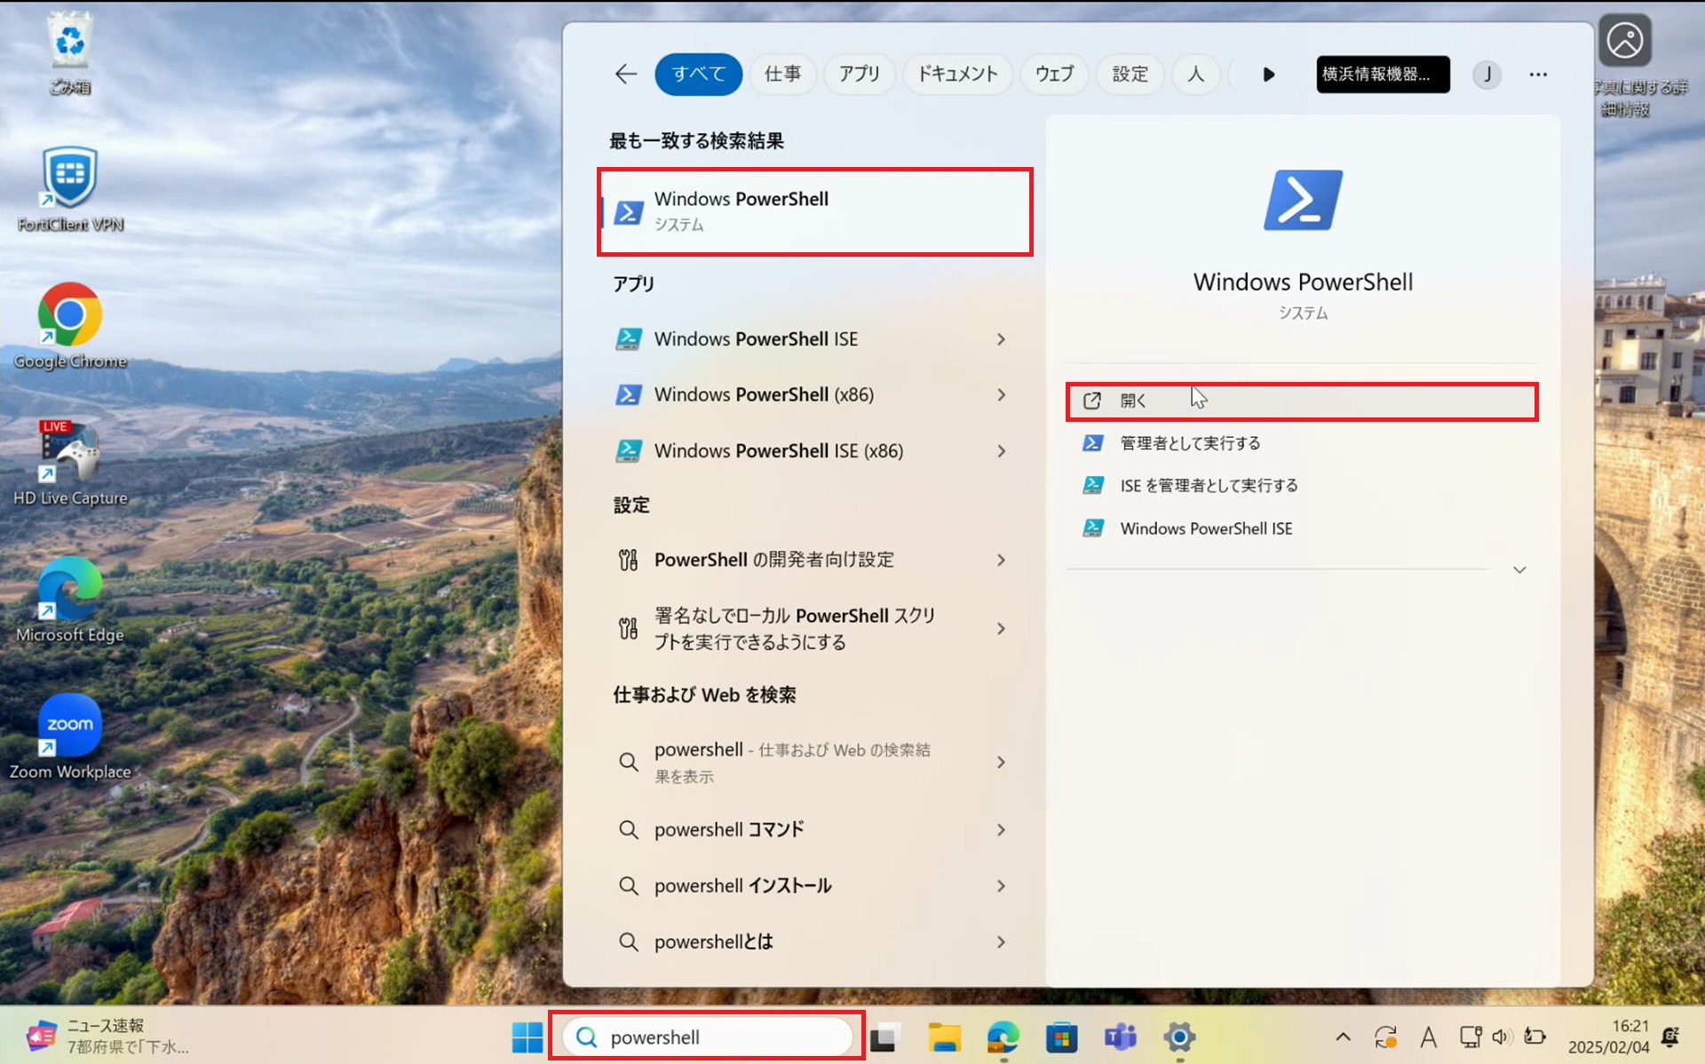Select the ウェブ filter tab

coord(1054,74)
